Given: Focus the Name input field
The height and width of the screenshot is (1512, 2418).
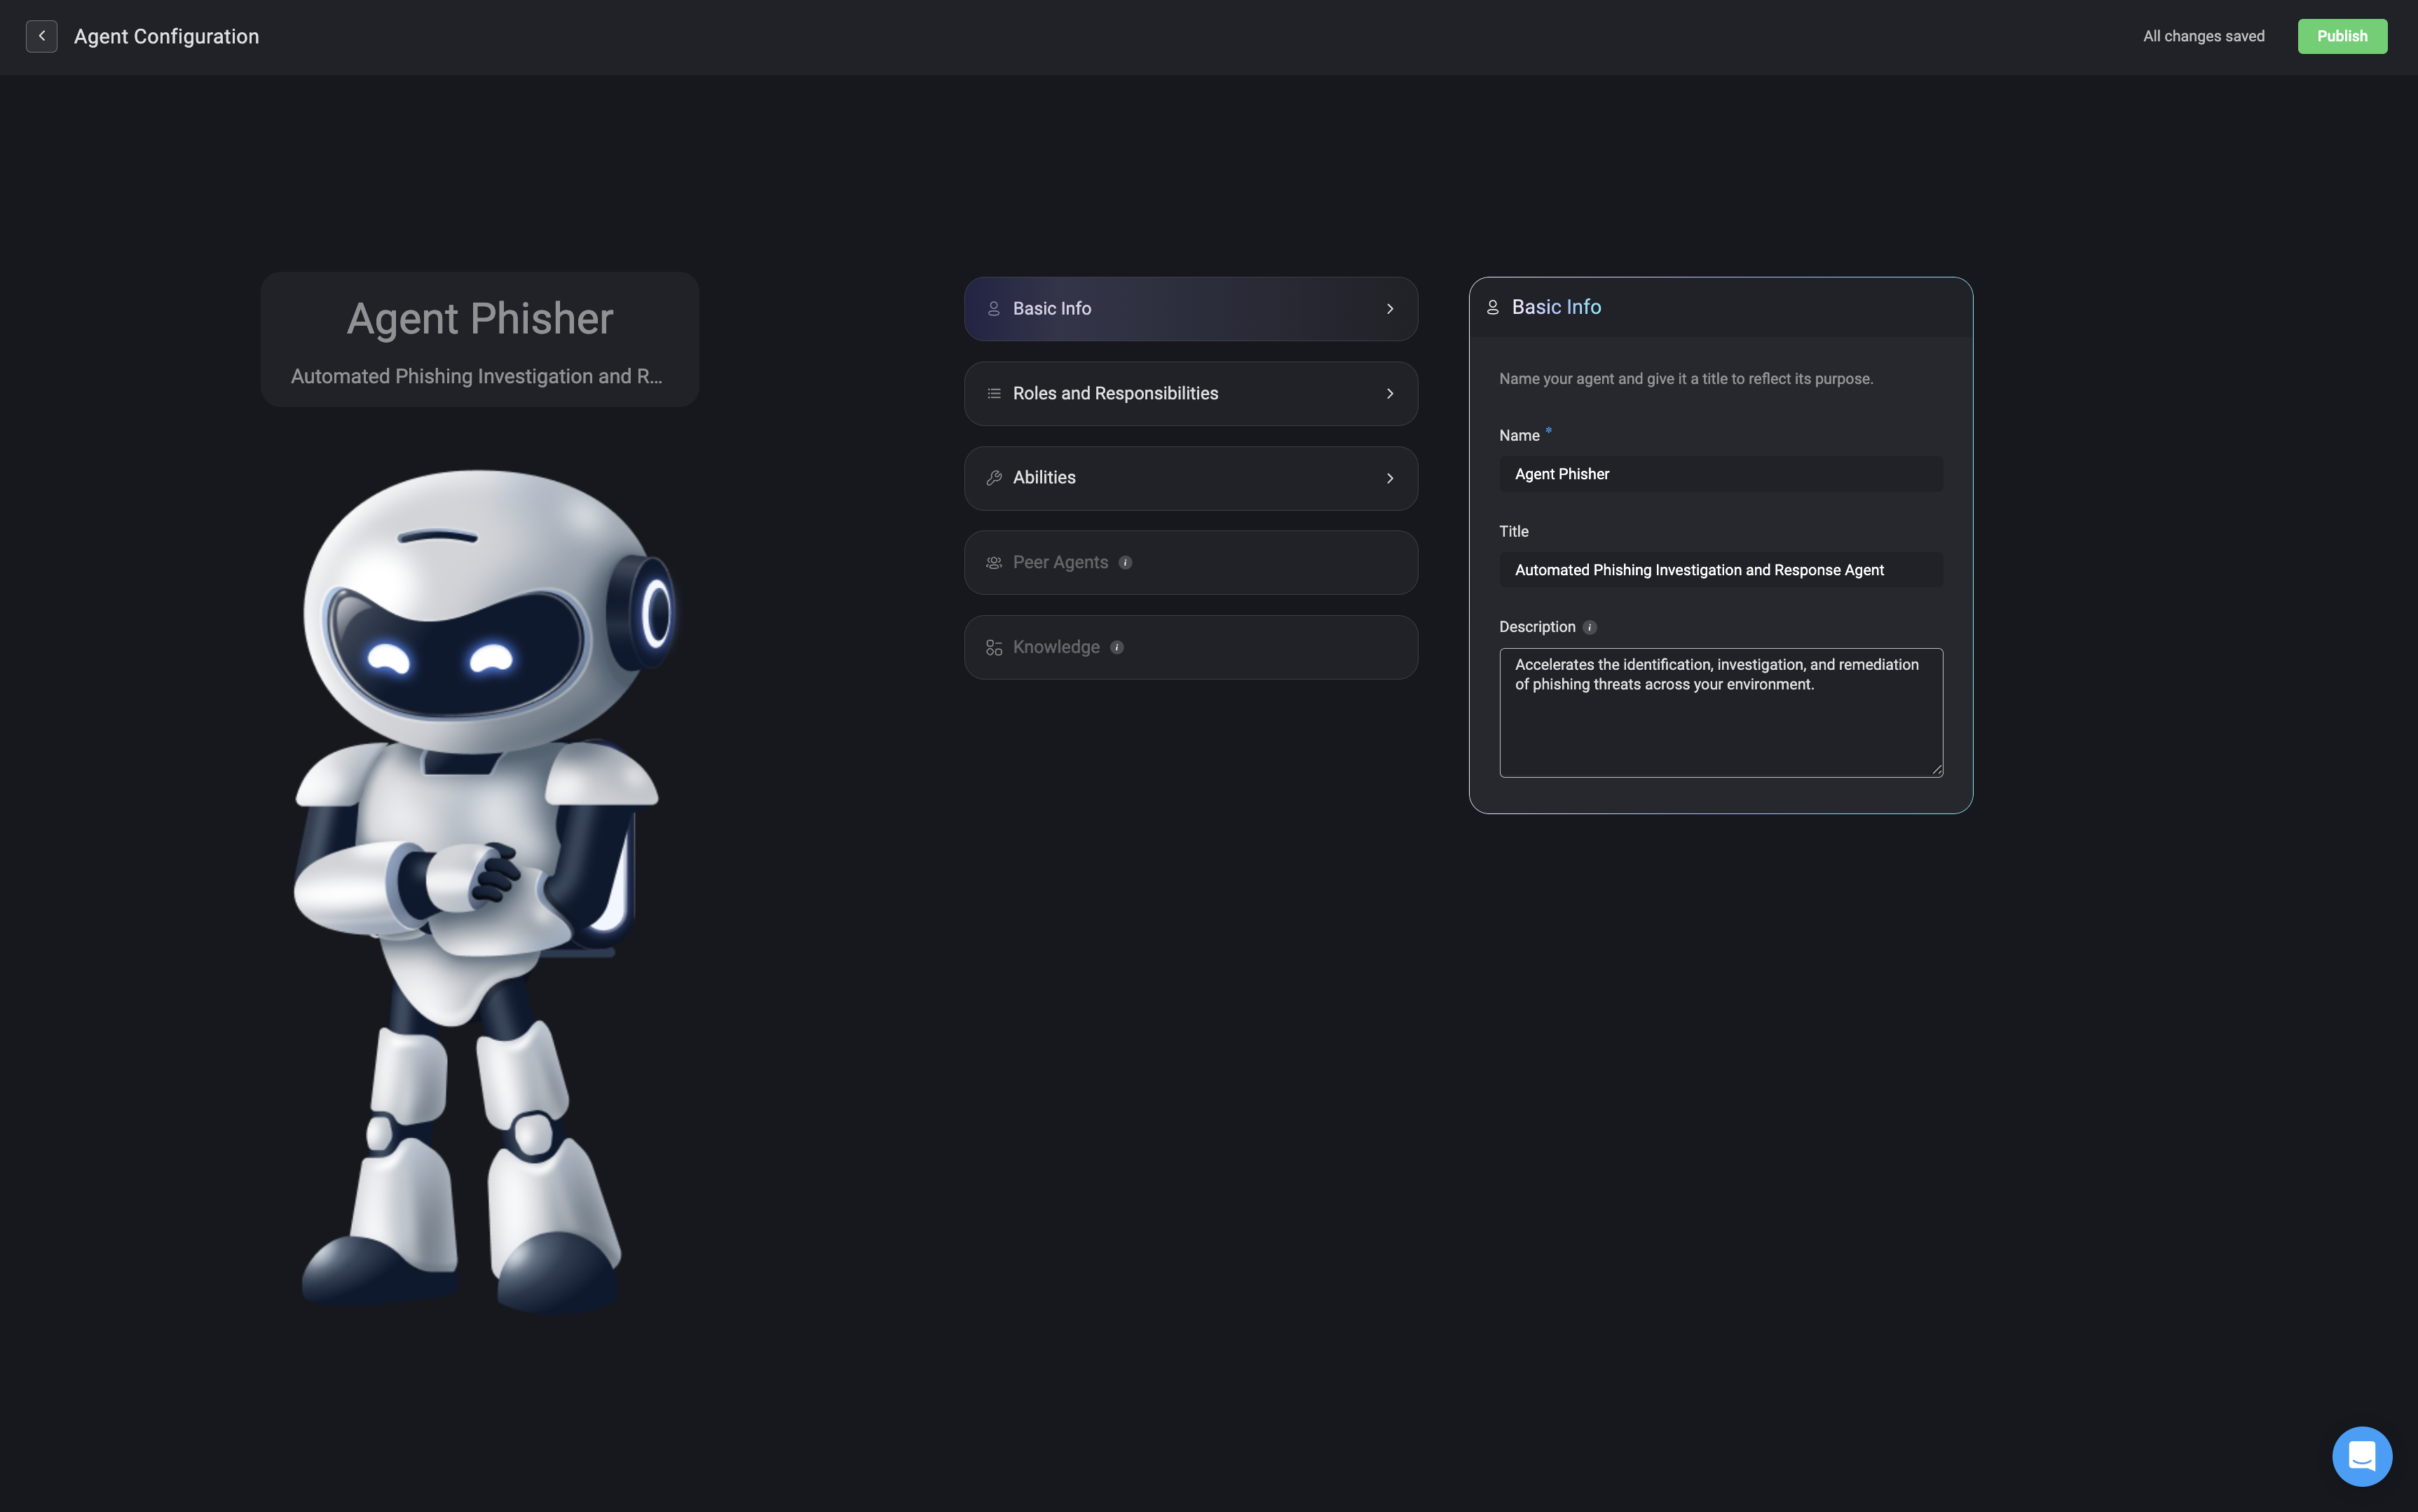Looking at the screenshot, I should [1720, 474].
